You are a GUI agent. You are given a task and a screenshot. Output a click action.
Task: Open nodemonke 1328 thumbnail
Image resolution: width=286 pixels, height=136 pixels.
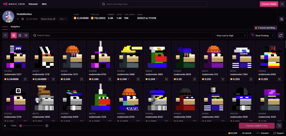click(x=101, y=98)
